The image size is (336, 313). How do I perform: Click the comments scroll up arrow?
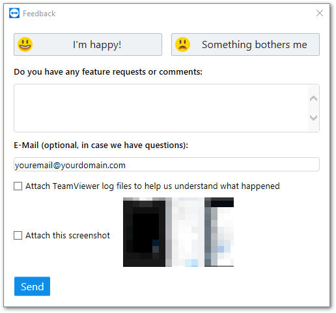point(313,99)
